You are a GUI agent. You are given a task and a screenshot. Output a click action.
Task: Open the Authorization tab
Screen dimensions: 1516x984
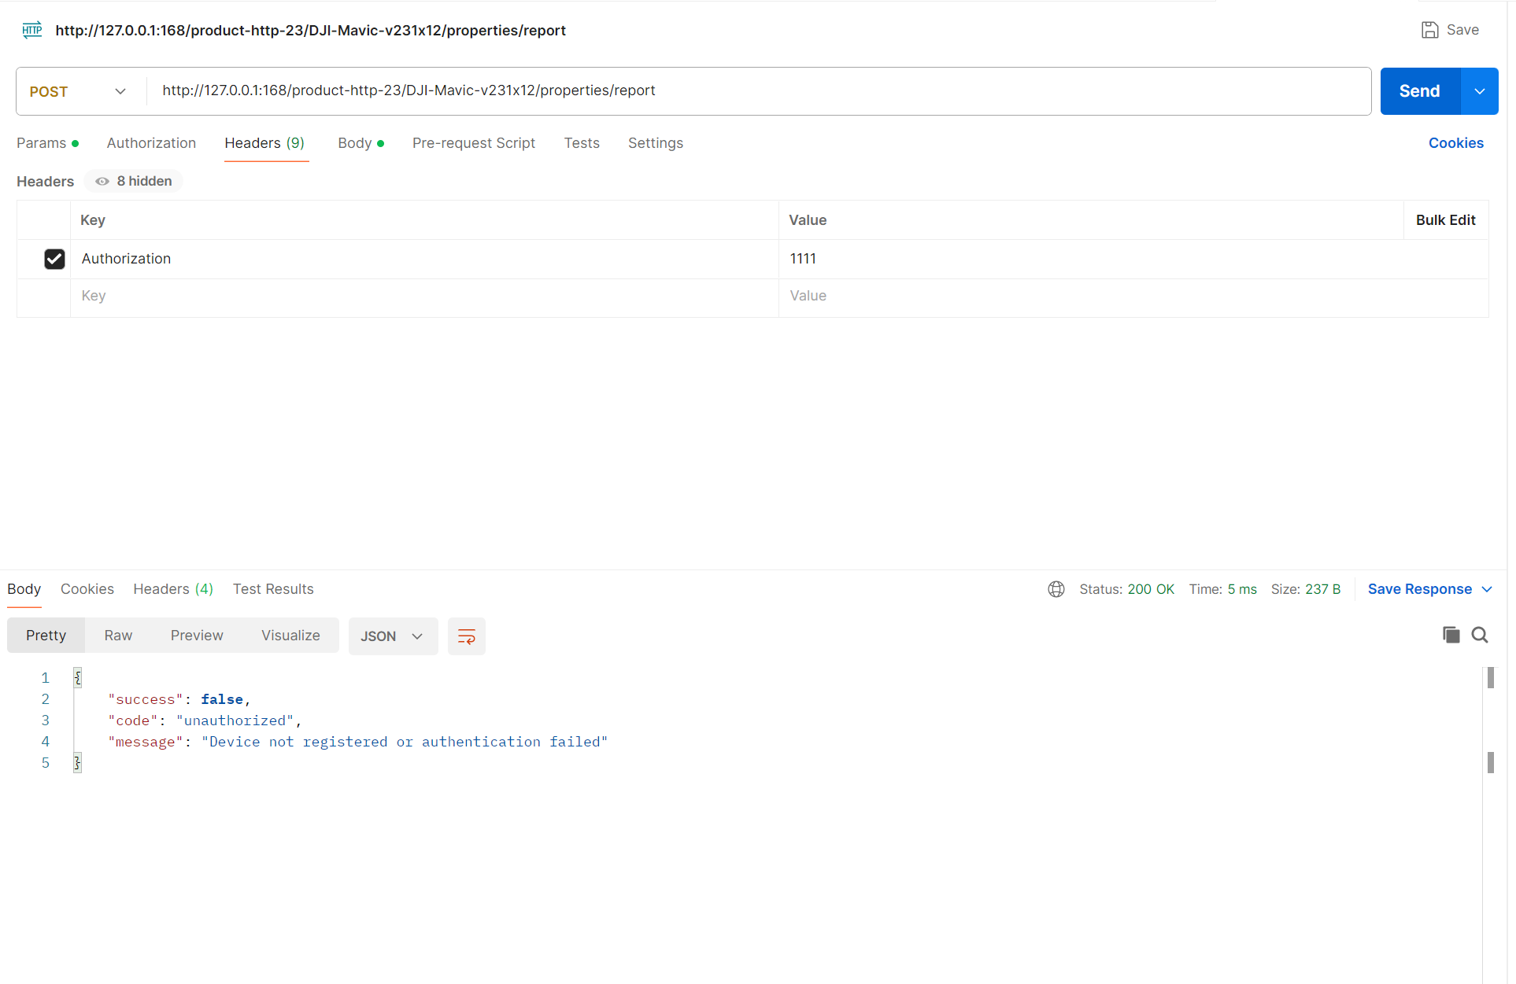pos(151,143)
